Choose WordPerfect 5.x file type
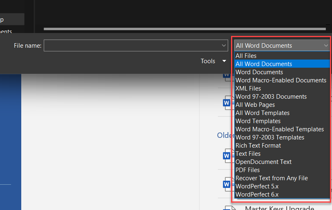This screenshot has width=332, height=210. click(282, 186)
